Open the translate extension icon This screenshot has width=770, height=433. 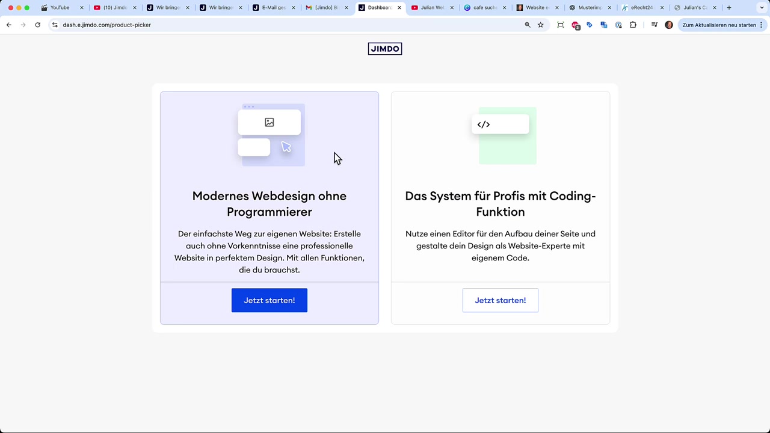[x=604, y=25]
